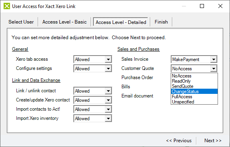Choose FullAccess from the dropdown list

(x=194, y=97)
